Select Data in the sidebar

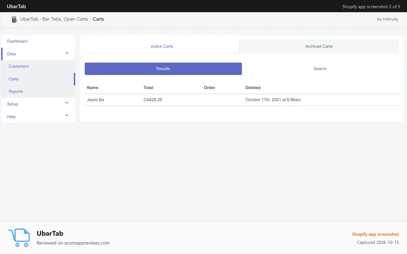(12, 54)
